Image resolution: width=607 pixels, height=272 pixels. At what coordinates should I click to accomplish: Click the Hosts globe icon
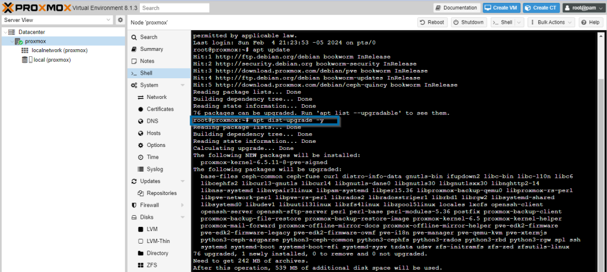click(140, 133)
